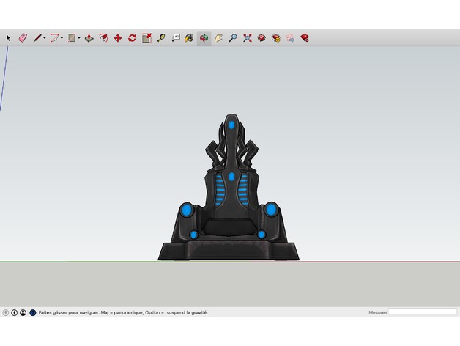Select the Offset tool
This screenshot has width=460, height=346.
coord(103,38)
